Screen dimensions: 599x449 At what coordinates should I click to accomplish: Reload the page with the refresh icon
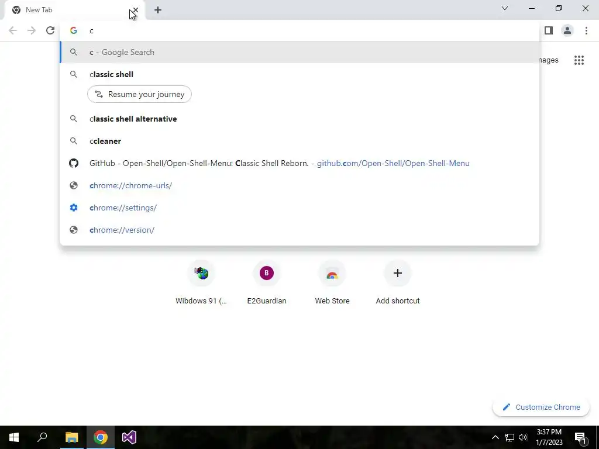tap(50, 30)
